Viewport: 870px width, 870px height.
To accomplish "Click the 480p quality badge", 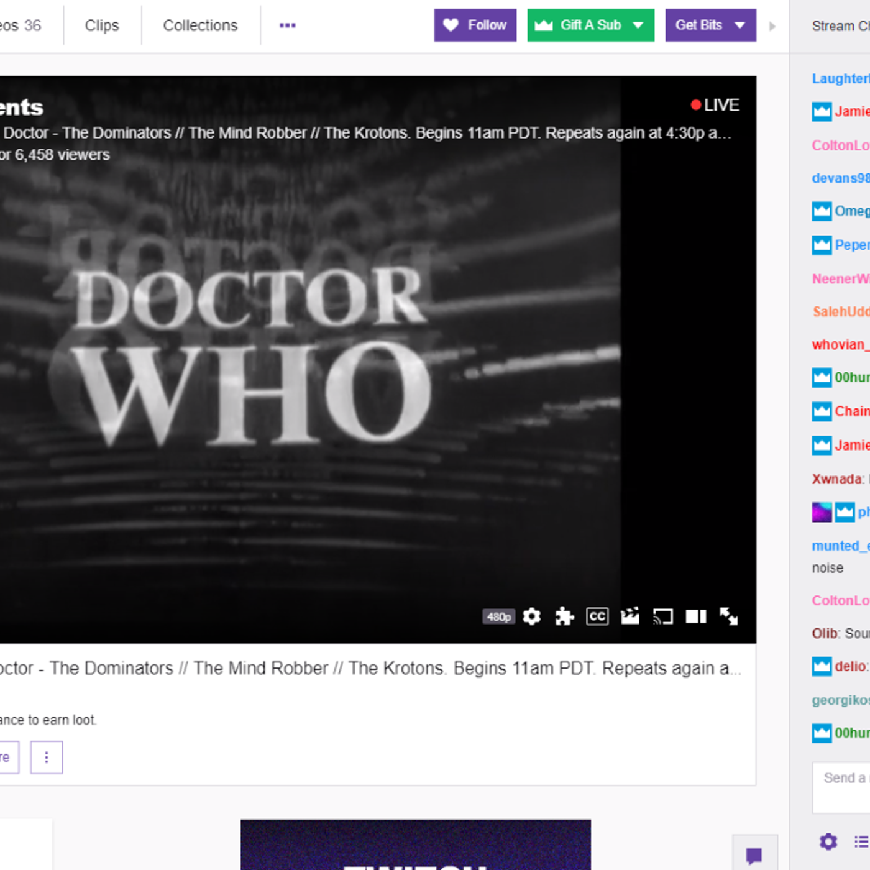I will pyautogui.click(x=498, y=616).
